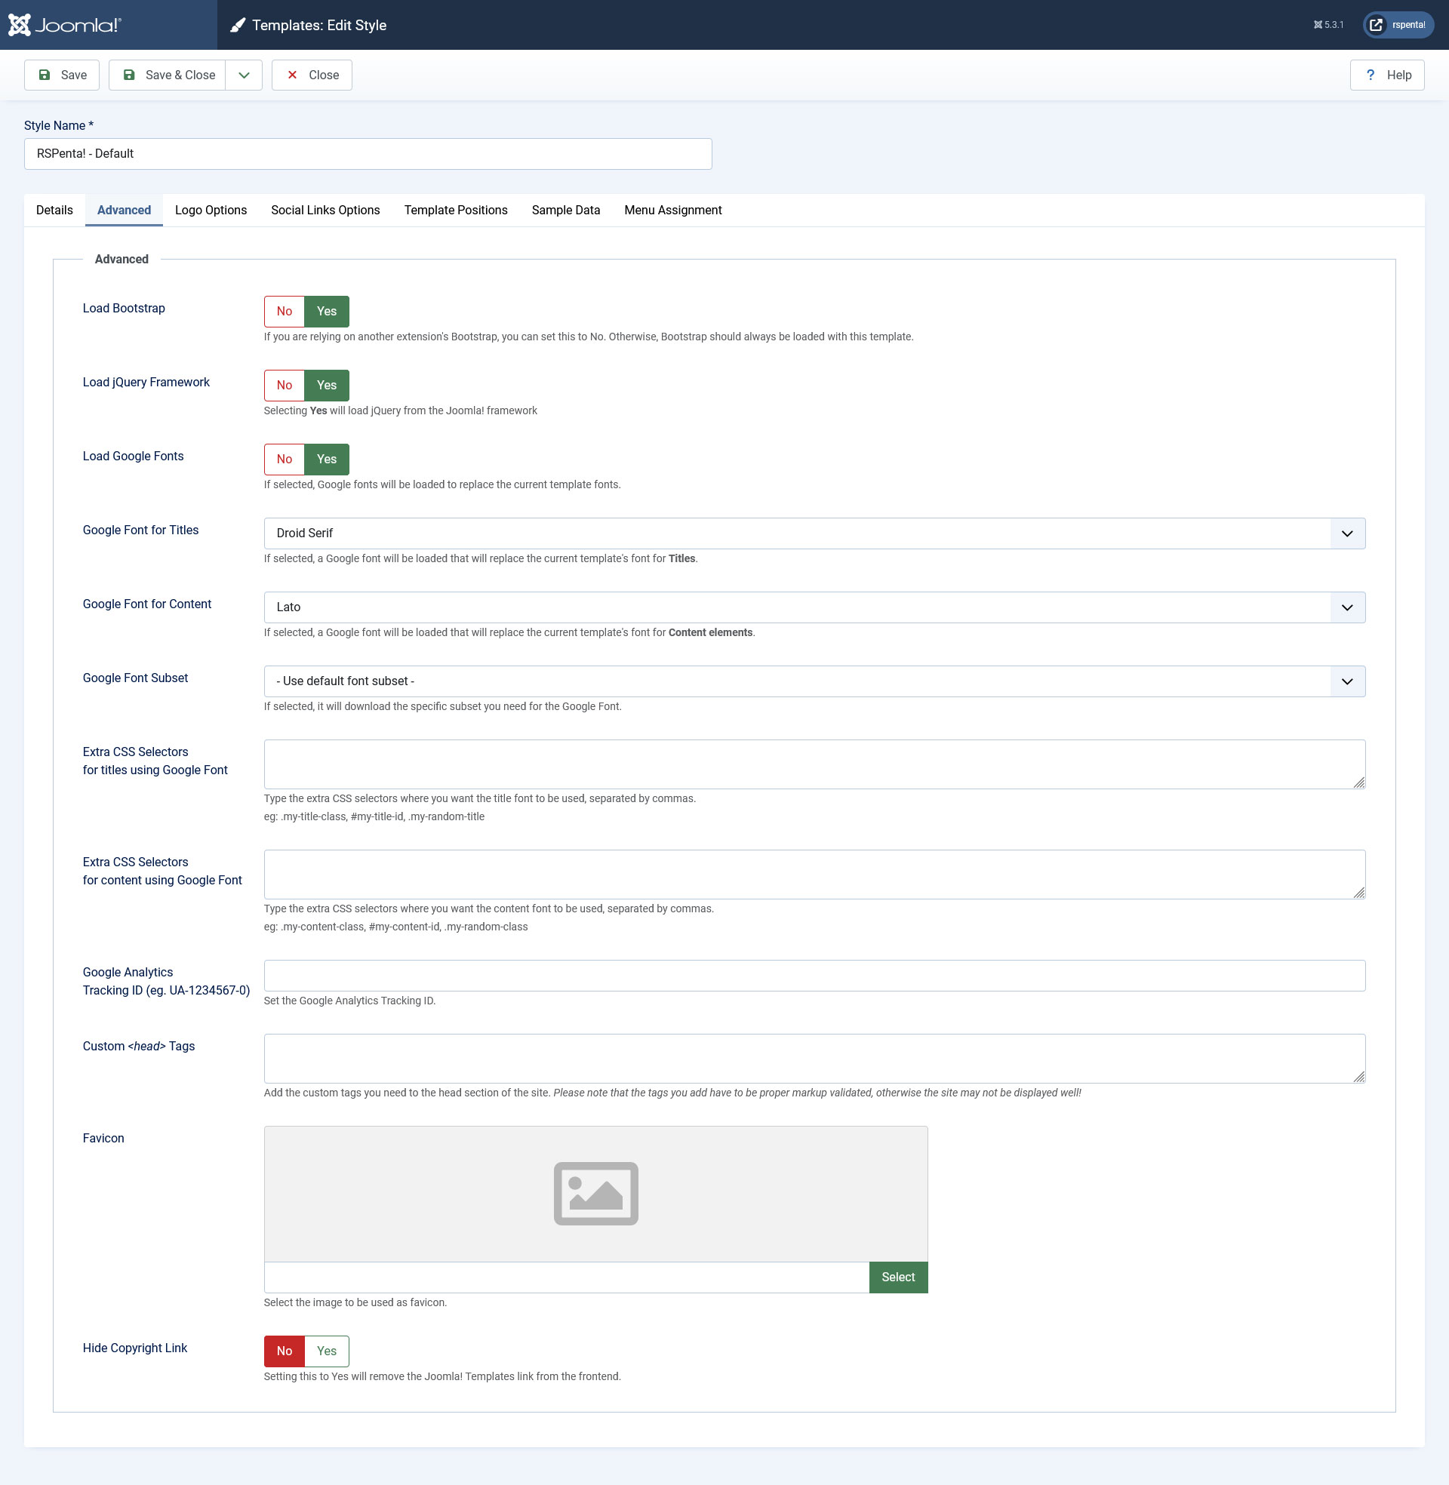Click the Help question mark icon
This screenshot has width=1449, height=1485.
click(1370, 75)
